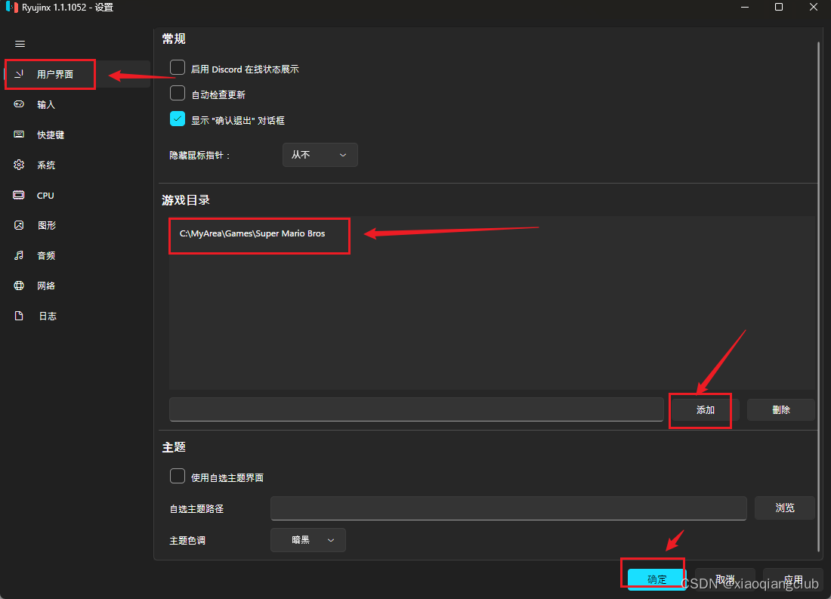The width and height of the screenshot is (831, 599).
Task: Enable the Discord 在线状态展示 checkbox
Action: pos(178,68)
